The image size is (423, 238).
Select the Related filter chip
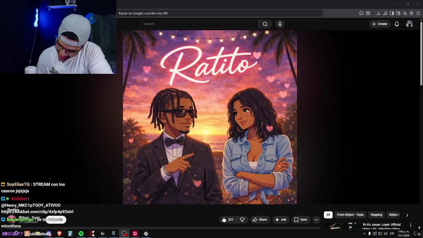click(x=394, y=215)
